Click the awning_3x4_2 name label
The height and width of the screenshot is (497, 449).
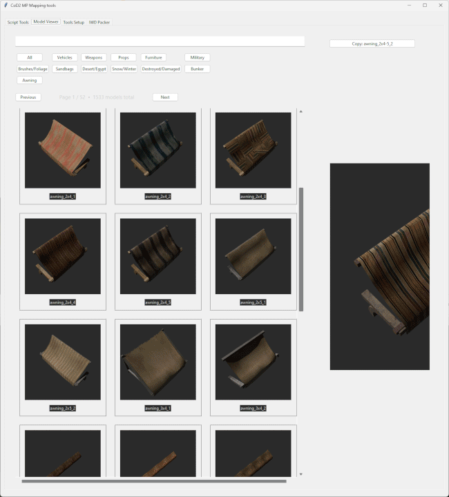253,408
